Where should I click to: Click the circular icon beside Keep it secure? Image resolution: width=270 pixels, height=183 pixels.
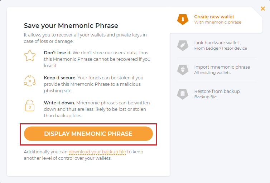[x=30, y=81]
